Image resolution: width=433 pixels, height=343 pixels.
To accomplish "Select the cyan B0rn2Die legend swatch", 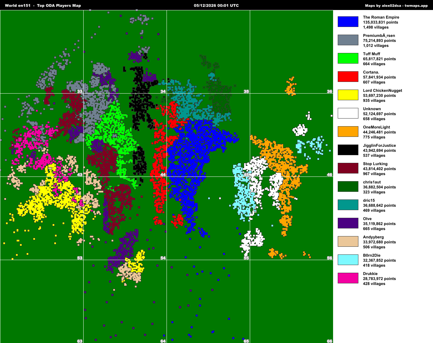I will [348, 260].
